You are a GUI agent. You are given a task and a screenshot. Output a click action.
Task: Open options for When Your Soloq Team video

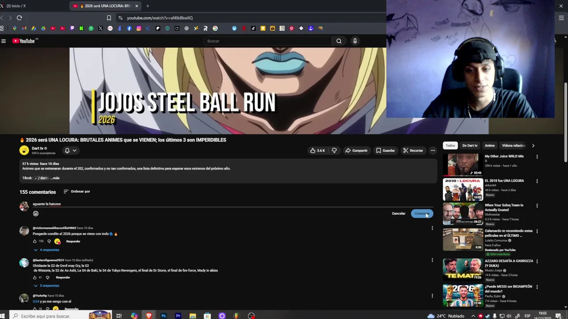537,206
